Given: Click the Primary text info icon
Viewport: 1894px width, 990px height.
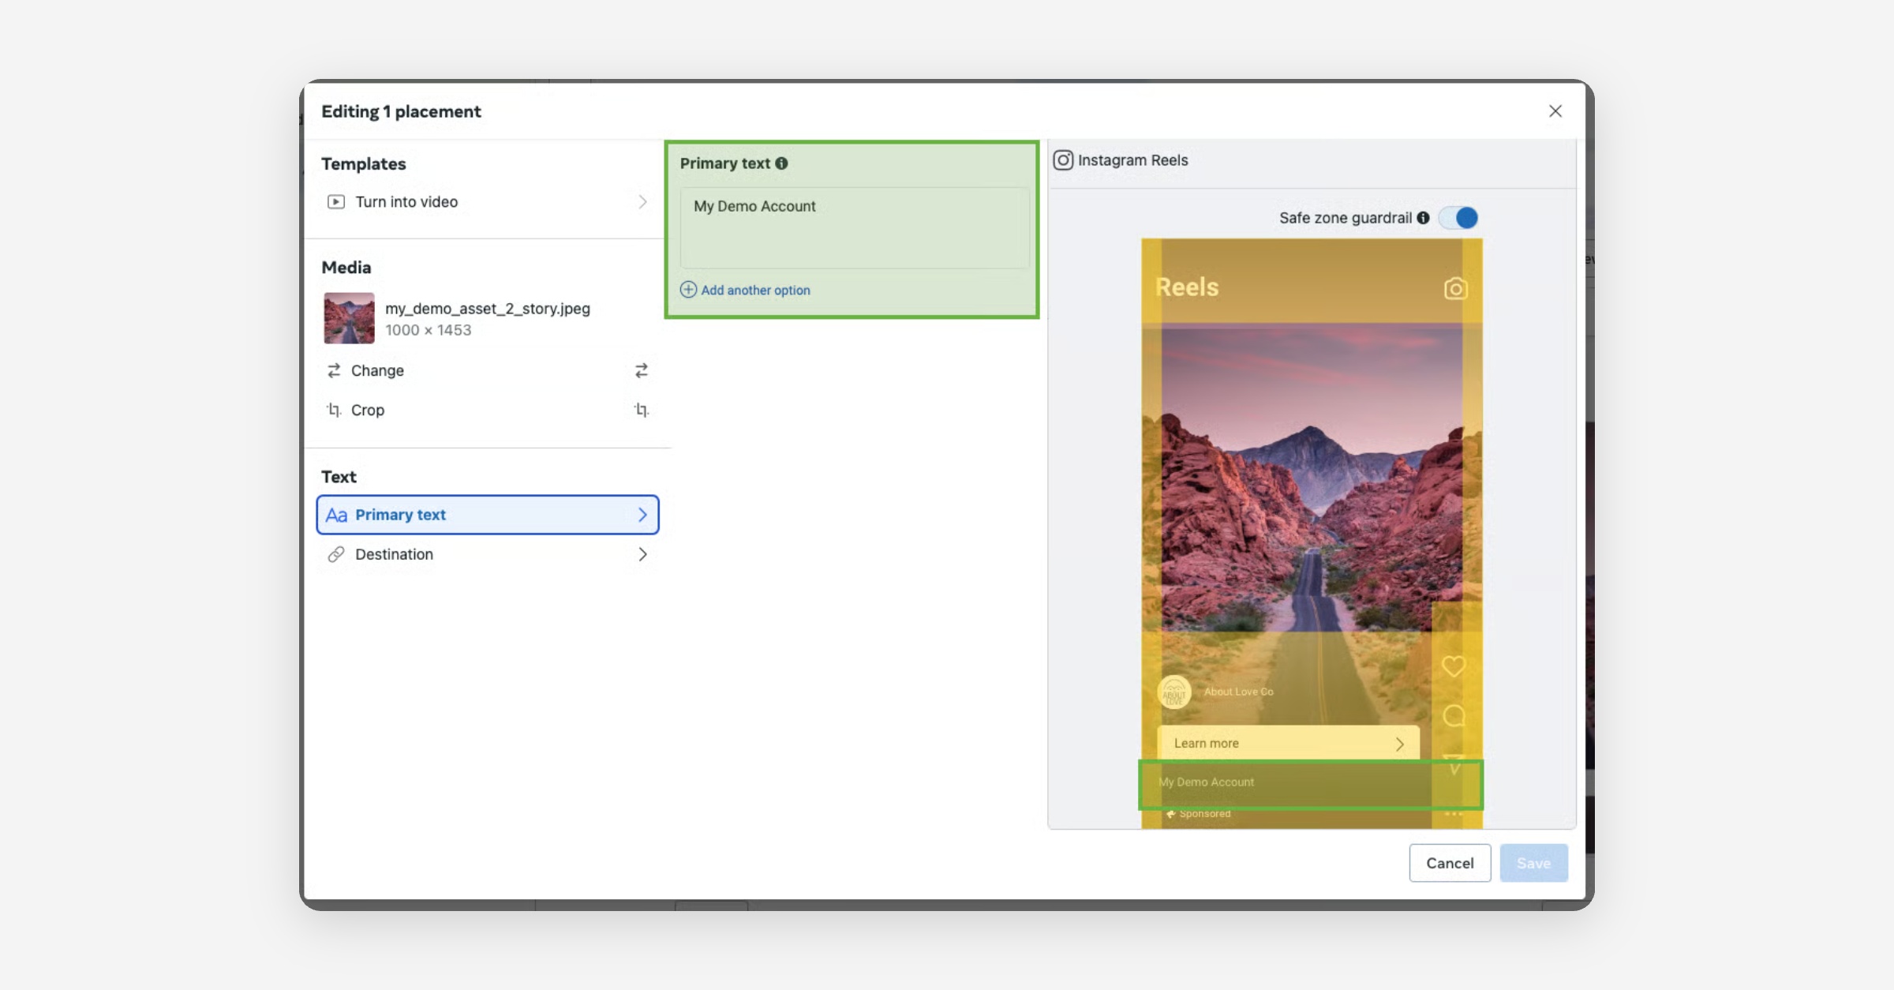Looking at the screenshot, I should (x=781, y=163).
